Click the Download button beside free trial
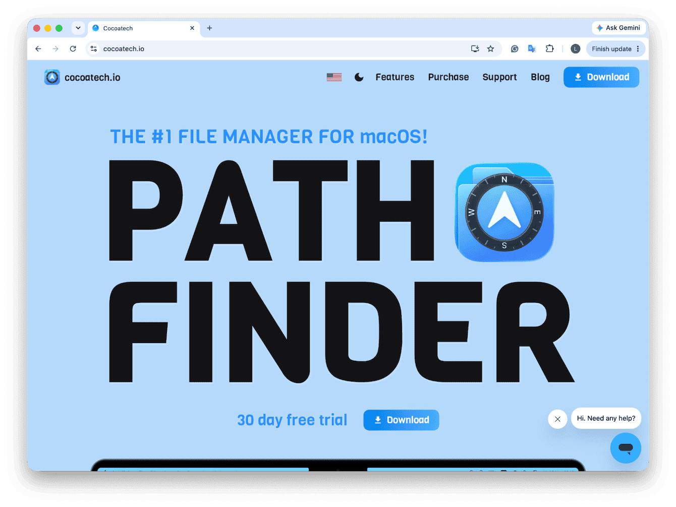The image size is (676, 507). [x=401, y=420]
